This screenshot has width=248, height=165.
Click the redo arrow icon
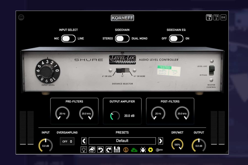click(109, 150)
